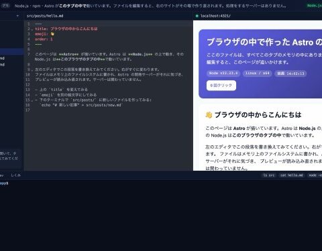Click the small label badge left of the banner text
The height and width of the screenshot is (251, 322).
[5, 6]
